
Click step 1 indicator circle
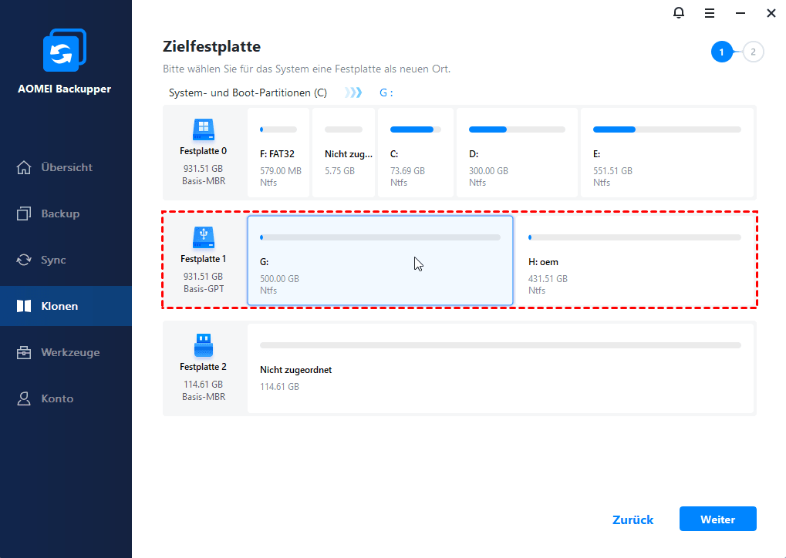722,52
